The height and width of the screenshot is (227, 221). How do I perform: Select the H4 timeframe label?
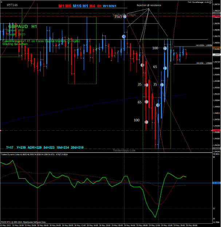[92, 6]
